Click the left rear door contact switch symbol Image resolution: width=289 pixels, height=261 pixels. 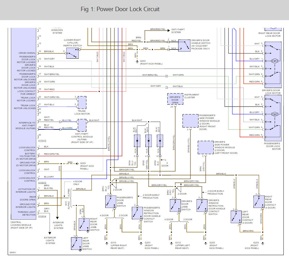(x=236, y=217)
